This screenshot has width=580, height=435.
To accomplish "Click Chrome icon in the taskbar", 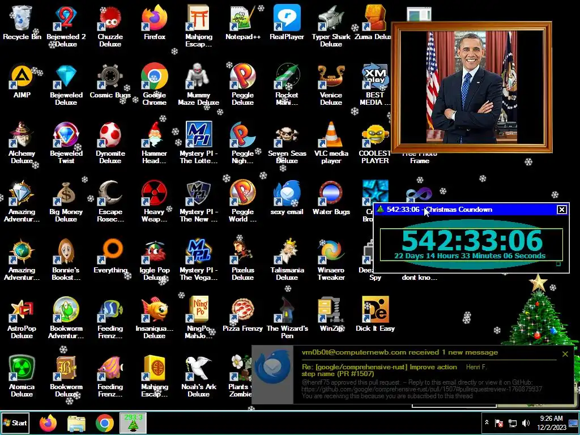I will coord(105,423).
